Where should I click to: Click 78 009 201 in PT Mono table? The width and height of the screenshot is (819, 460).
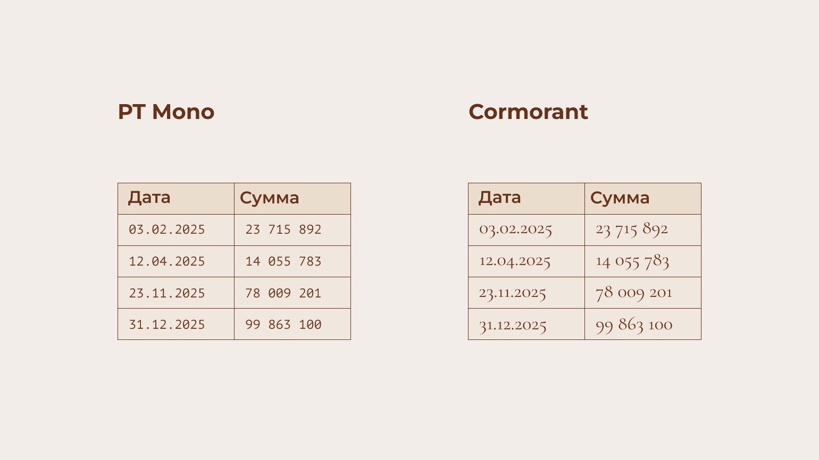pyautogui.click(x=283, y=293)
